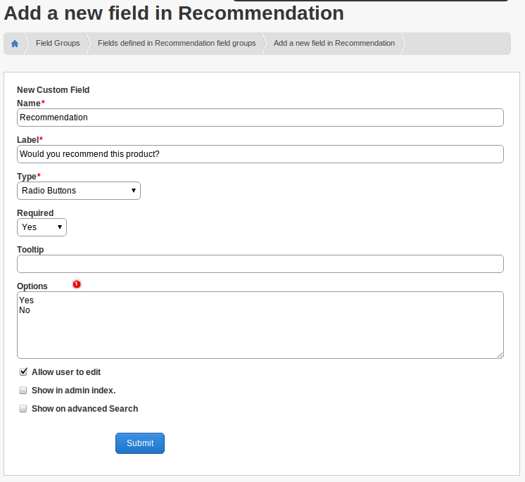Open the Type dropdown showing Radio Buttons
The width and height of the screenshot is (525, 482).
pos(78,191)
